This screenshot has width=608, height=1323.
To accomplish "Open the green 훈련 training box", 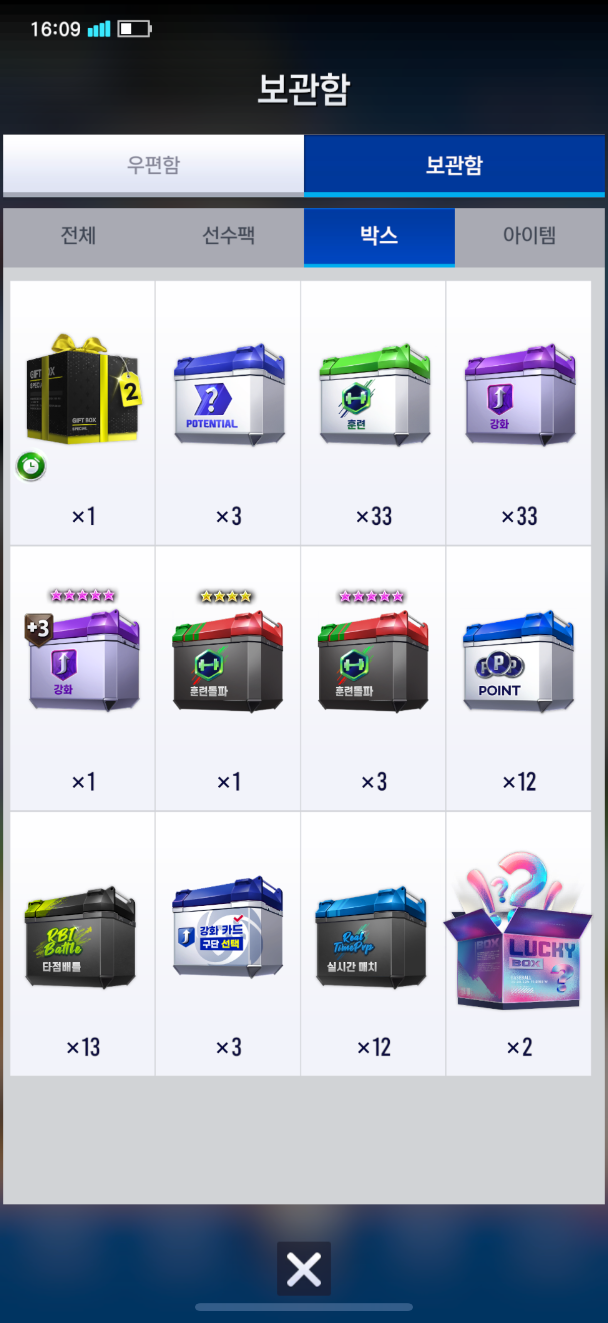I will pos(373,413).
